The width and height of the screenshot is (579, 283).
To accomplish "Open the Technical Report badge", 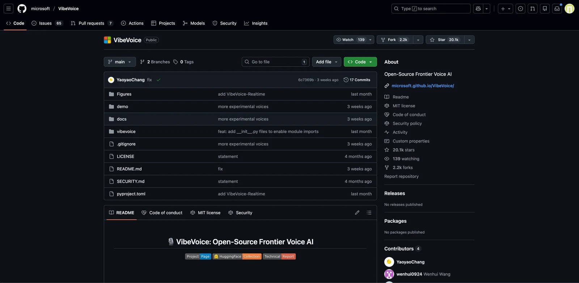I will (279, 256).
